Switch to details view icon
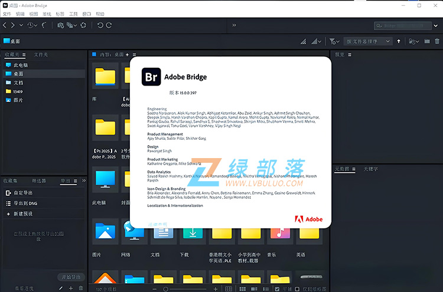 click(x=254, y=289)
